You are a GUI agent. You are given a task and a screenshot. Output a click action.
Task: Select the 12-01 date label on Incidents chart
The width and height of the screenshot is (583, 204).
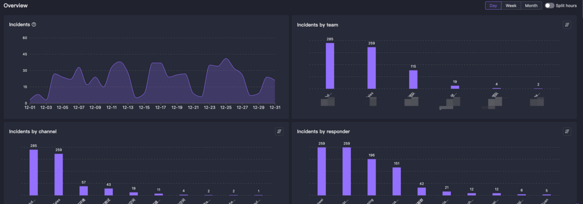tap(30, 107)
